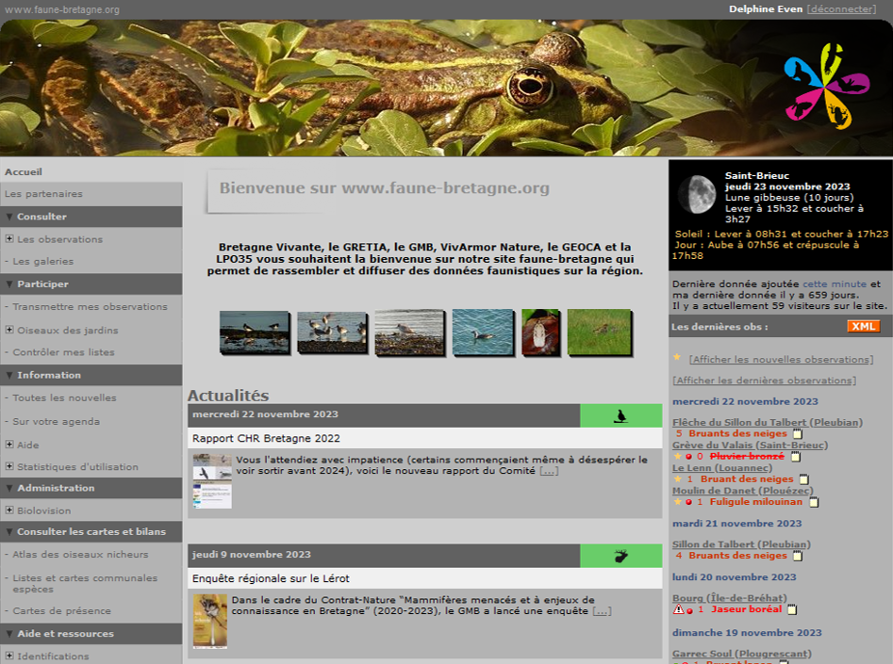Open Le Lenn (Louannec) location
The width and height of the screenshot is (893, 664).
point(722,468)
